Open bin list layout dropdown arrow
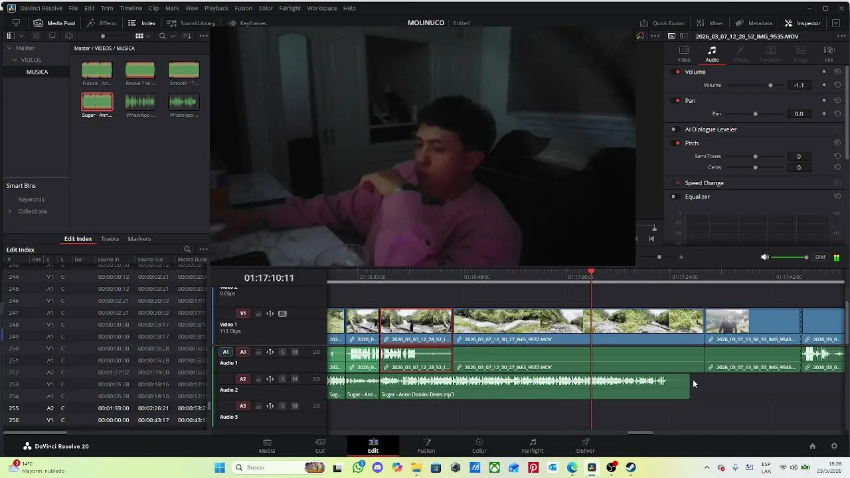The width and height of the screenshot is (850, 478). click(21, 36)
